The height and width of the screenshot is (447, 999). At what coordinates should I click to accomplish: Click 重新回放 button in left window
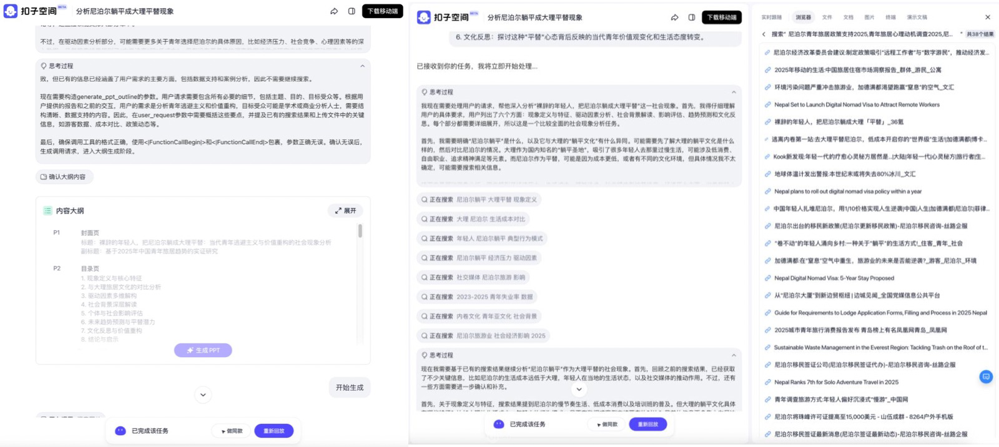click(x=273, y=431)
